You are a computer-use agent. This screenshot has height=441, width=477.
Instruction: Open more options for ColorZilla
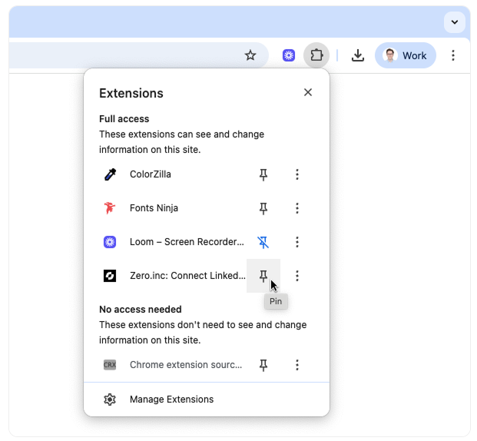(x=297, y=174)
